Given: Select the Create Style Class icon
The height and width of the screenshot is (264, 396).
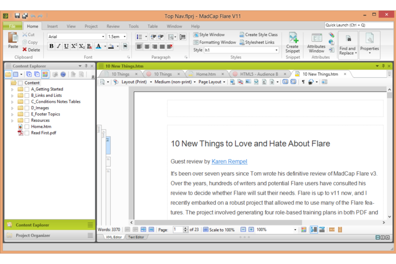Looking at the screenshot, I should tap(242, 35).
